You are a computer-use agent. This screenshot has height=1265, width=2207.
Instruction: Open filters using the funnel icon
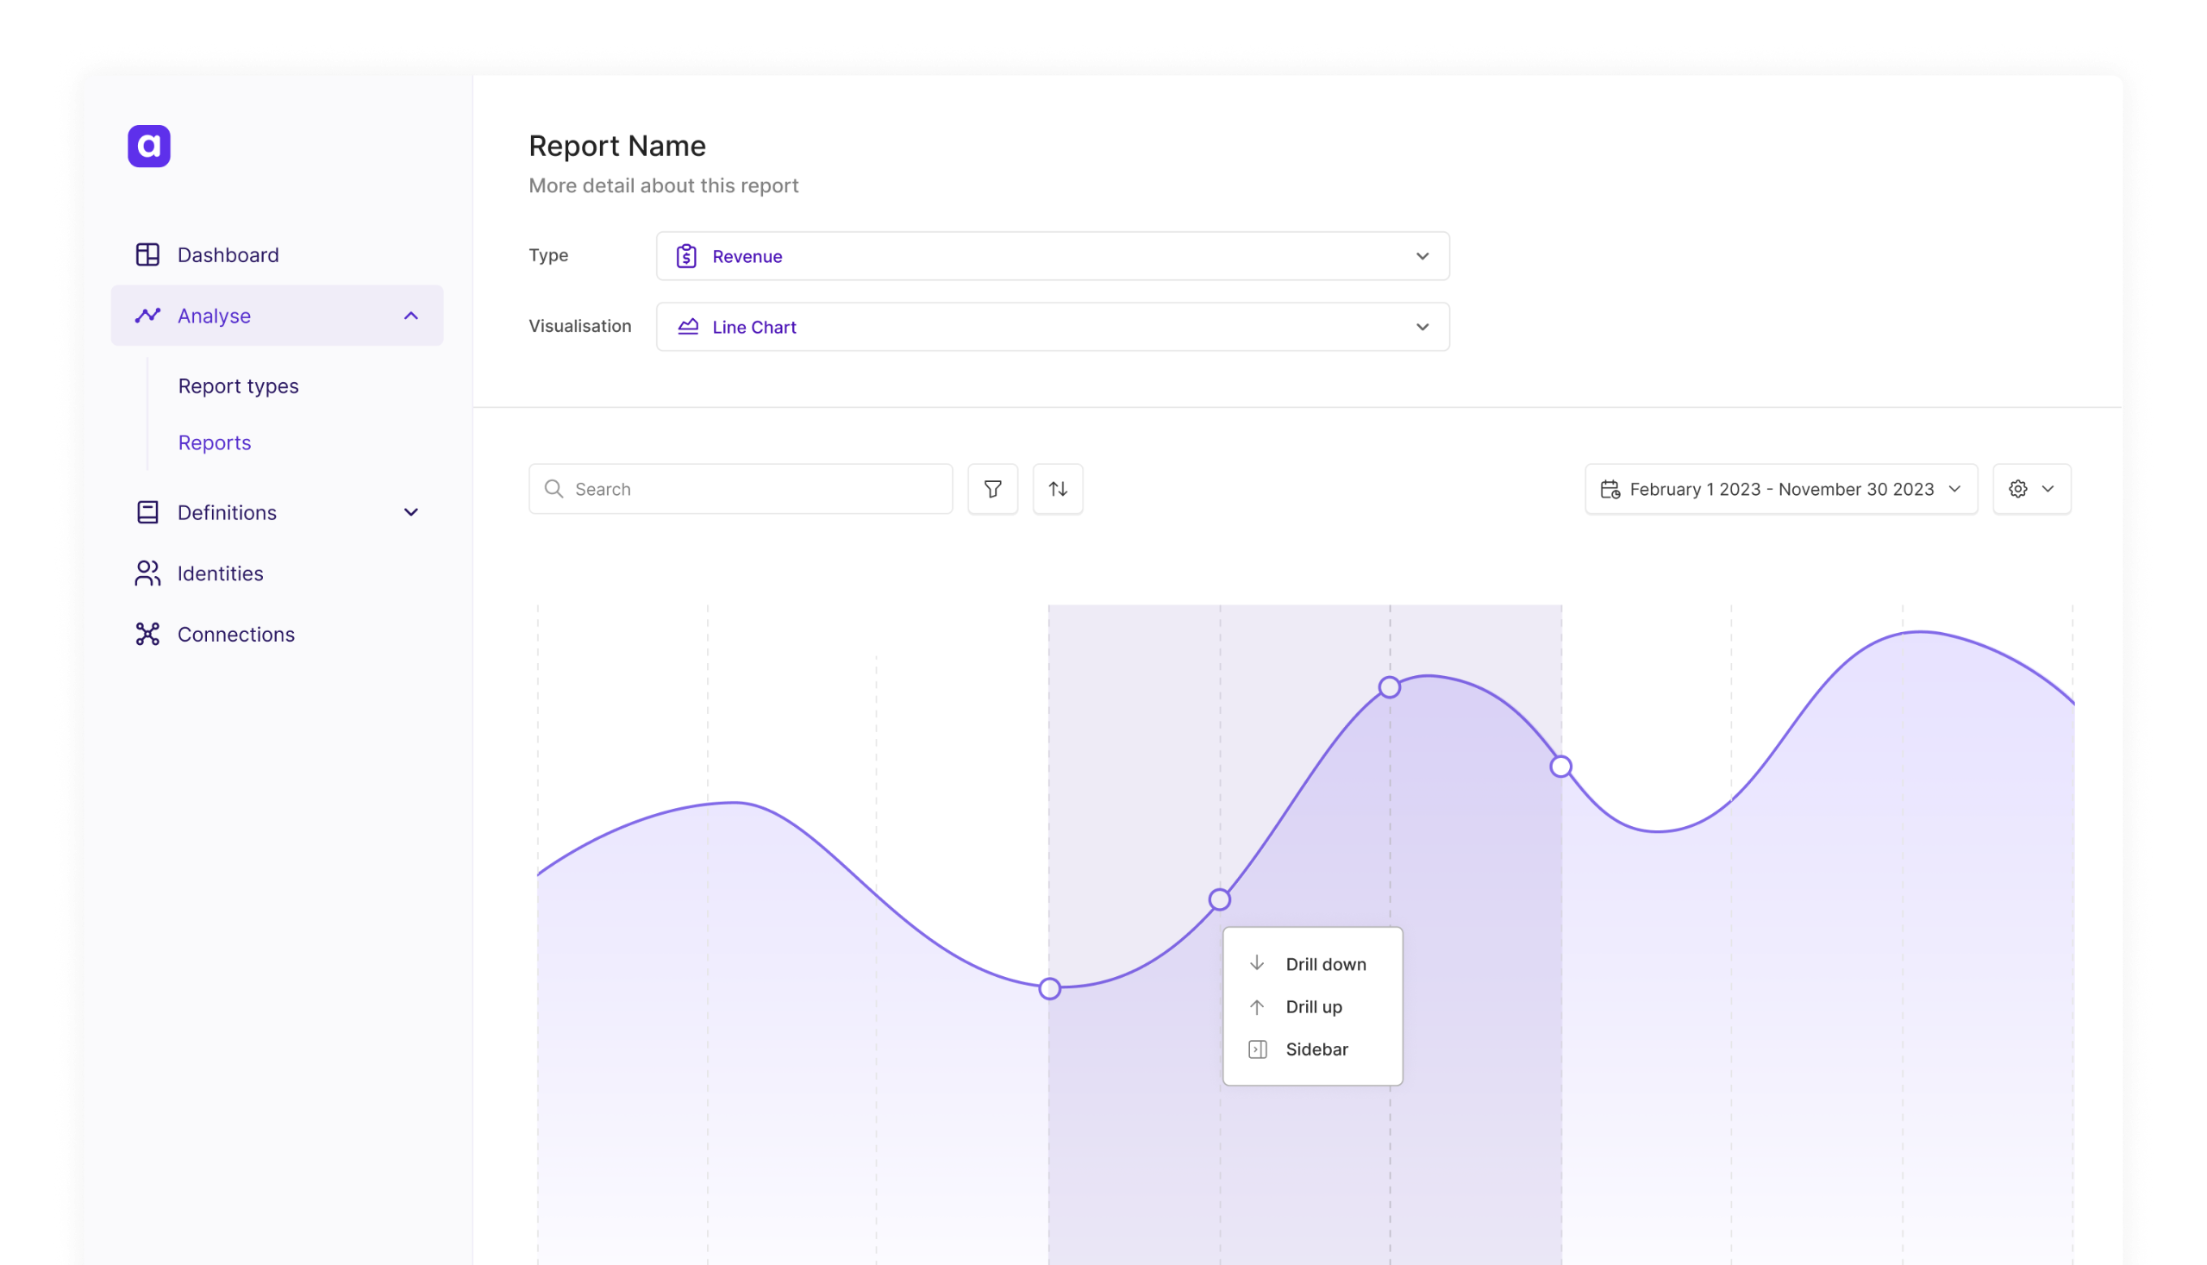pos(993,488)
